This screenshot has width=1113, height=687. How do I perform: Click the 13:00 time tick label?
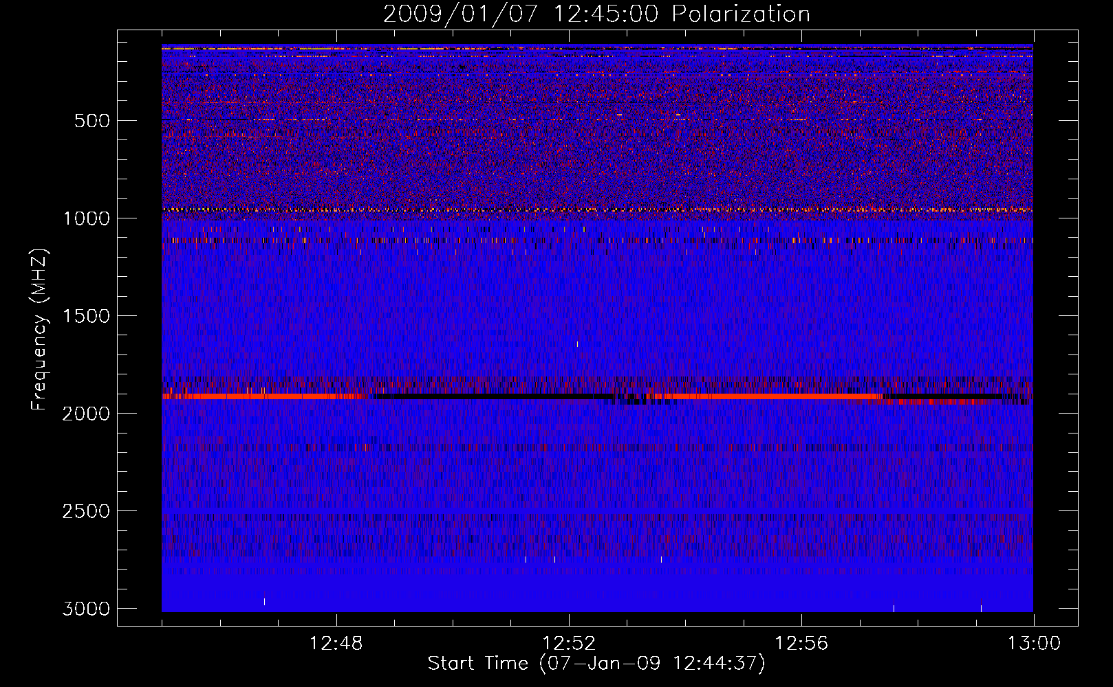click(1034, 644)
